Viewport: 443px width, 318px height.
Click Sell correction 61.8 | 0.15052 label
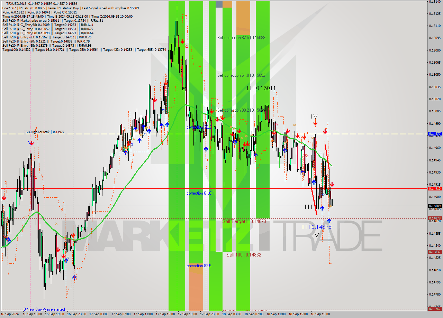coord(241,75)
